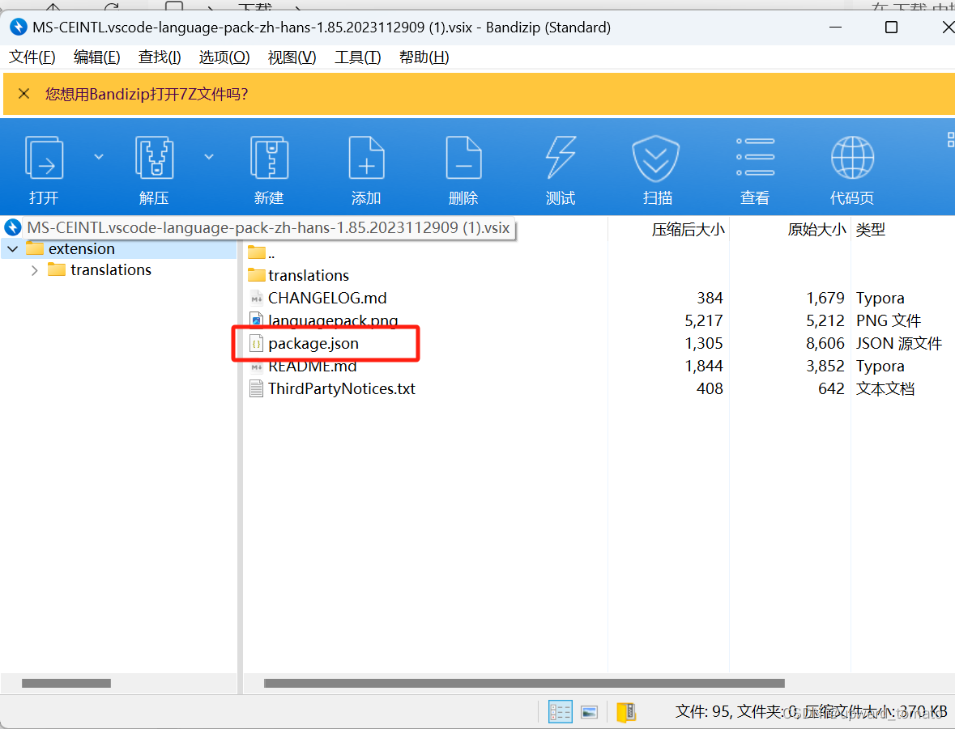The height and width of the screenshot is (729, 955).
Task: Select translations folder in the tree
Action: click(111, 269)
